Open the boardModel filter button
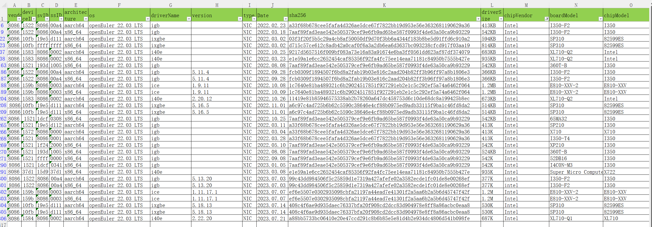 click(600, 19)
